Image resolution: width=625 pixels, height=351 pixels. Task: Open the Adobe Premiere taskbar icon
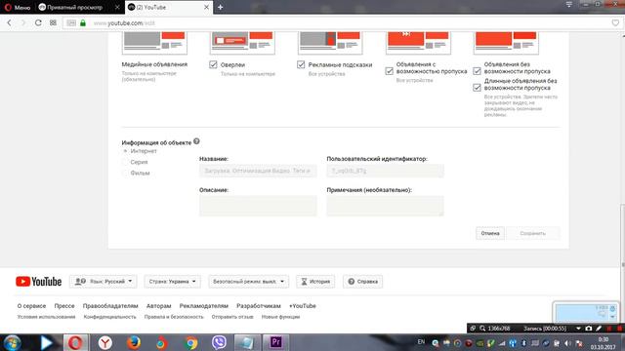pos(275,342)
